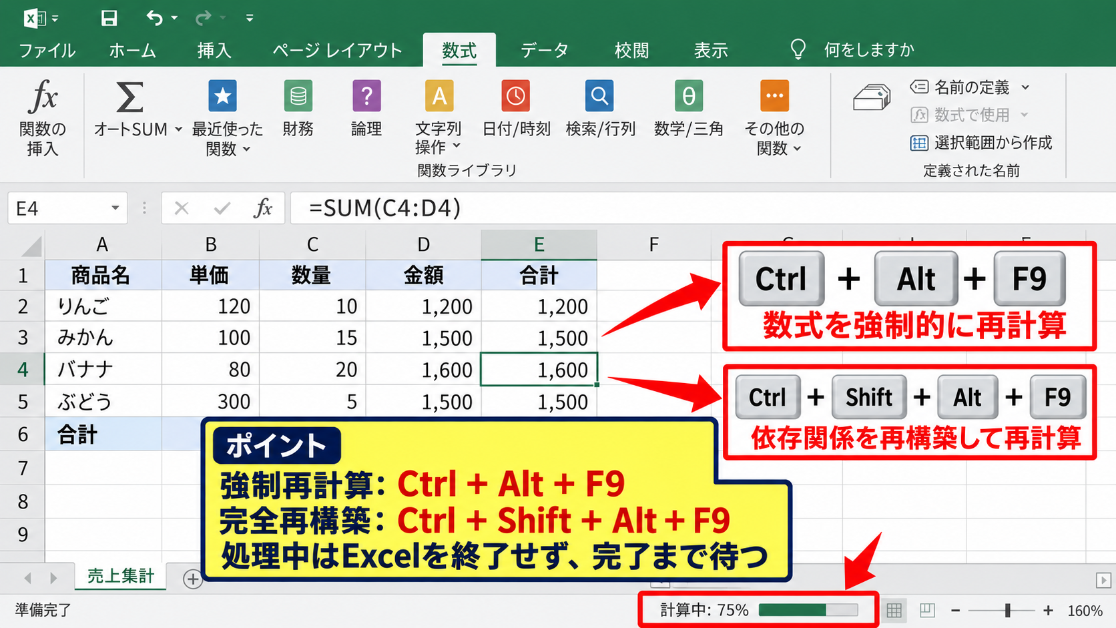Open Customize Quick Access Toolbar dropdown
This screenshot has width=1116, height=628.
point(250,18)
